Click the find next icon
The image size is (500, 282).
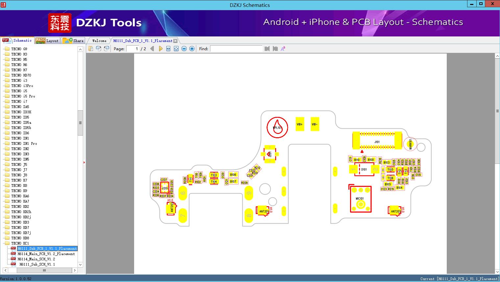click(275, 49)
